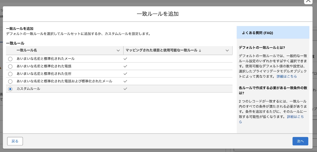The height and width of the screenshot is (152, 317).
Task: Select radio for 標準化された電話および標準化されたメール rule
Action: tap(10, 81)
